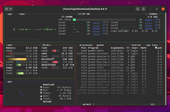Viewport: 170px width, 112px height.
Task: Increase update interval with plus sign
Action: [147, 14]
